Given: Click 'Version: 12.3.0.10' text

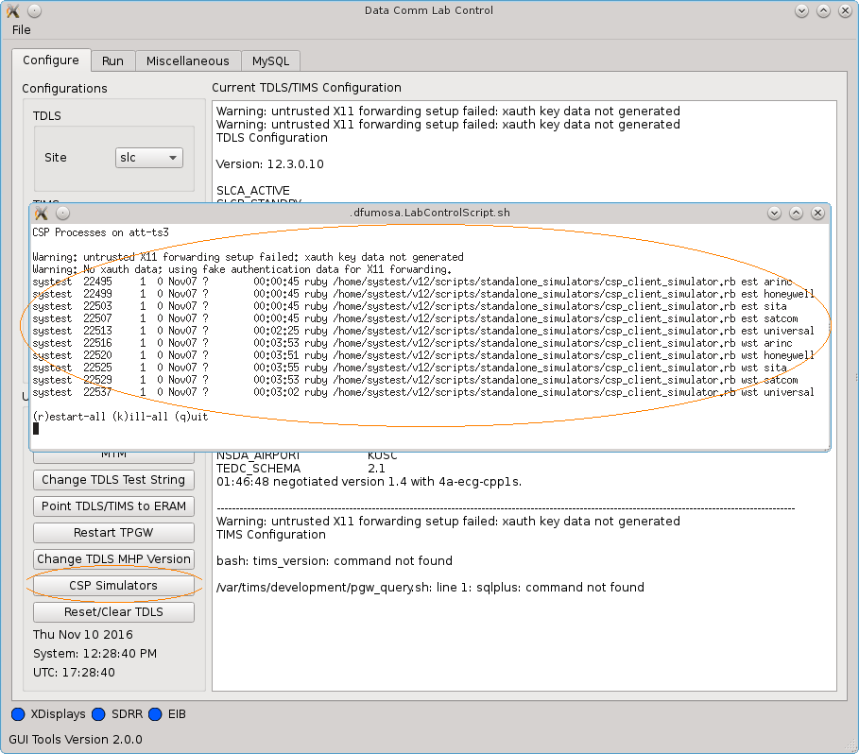Looking at the screenshot, I should pyautogui.click(x=270, y=164).
